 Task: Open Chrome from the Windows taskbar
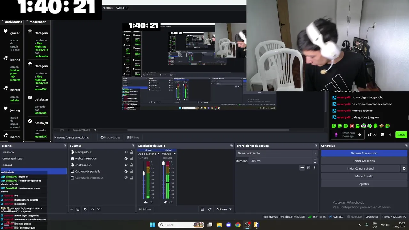pyautogui.click(x=238, y=225)
